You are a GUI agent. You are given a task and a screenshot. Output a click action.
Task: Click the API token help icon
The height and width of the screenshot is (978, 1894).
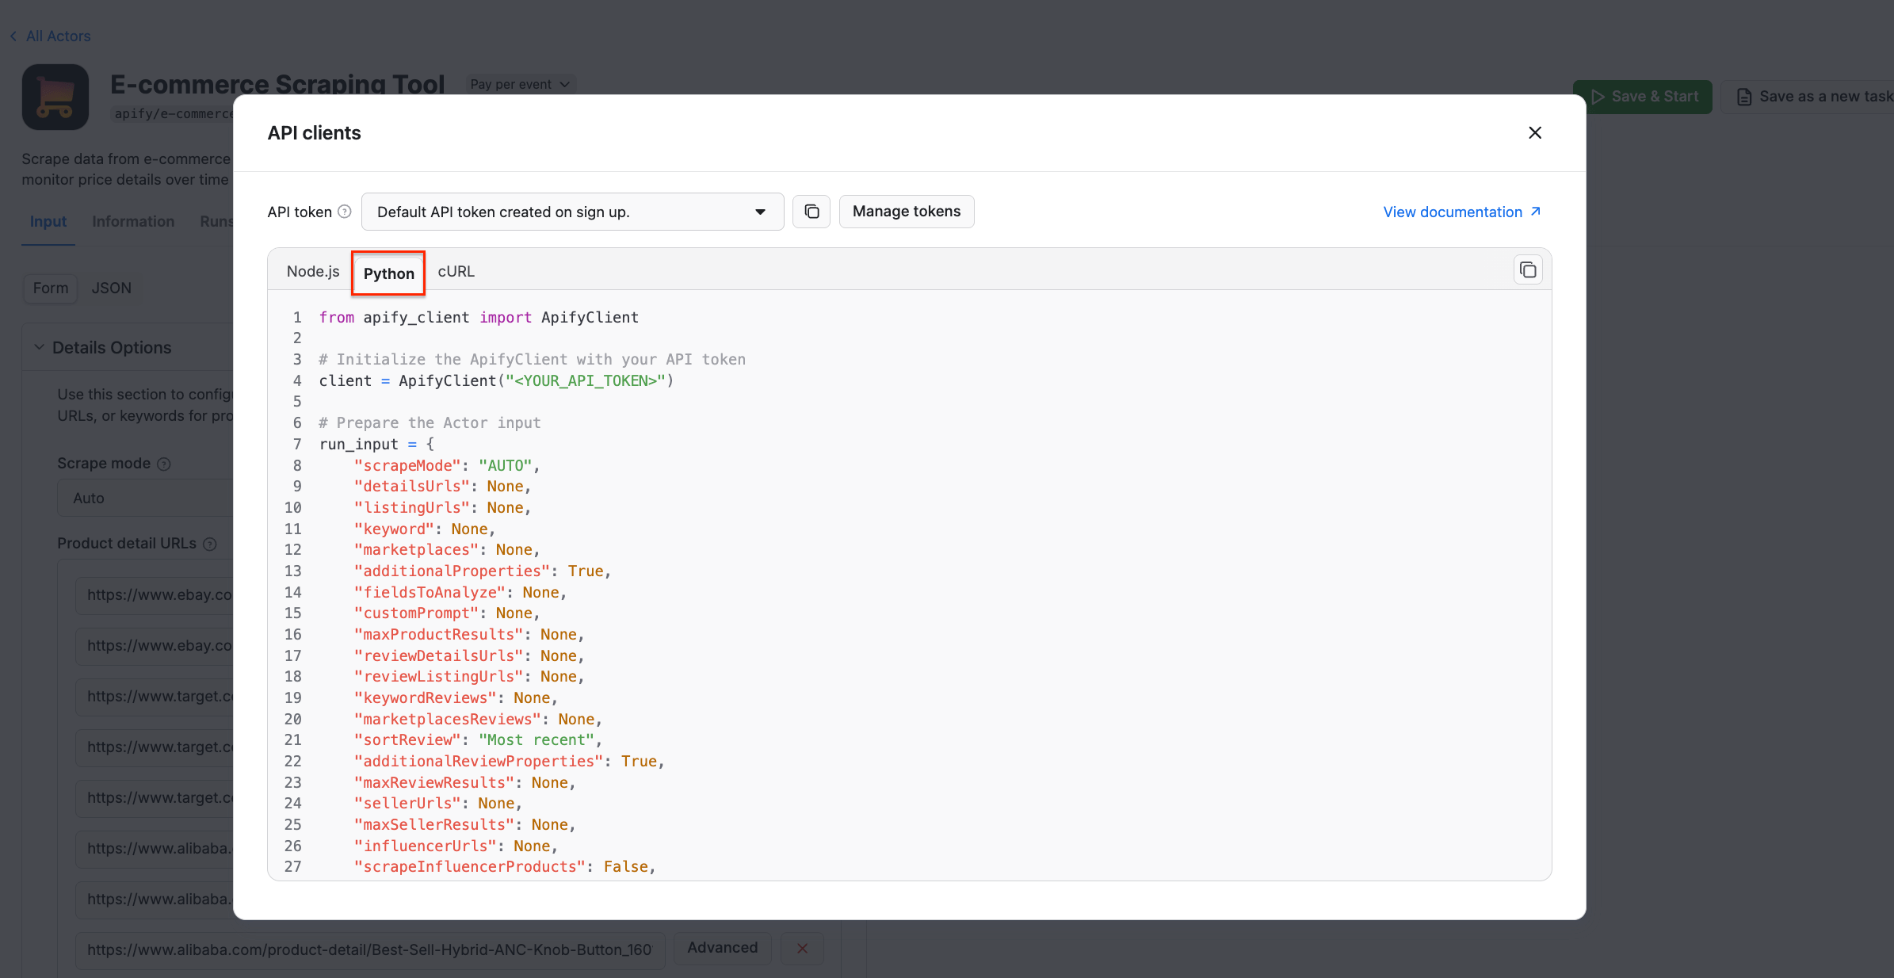coord(345,212)
